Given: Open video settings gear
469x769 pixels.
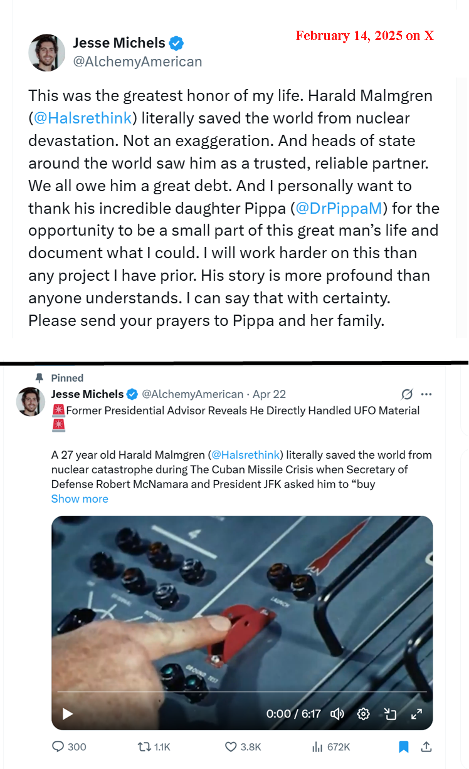Looking at the screenshot, I should click(363, 714).
